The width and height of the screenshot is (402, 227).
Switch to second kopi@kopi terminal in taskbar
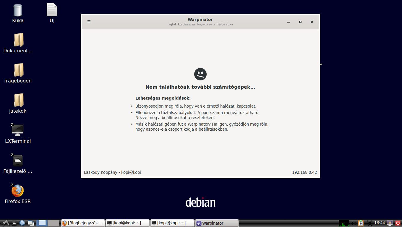pyautogui.click(x=172, y=223)
